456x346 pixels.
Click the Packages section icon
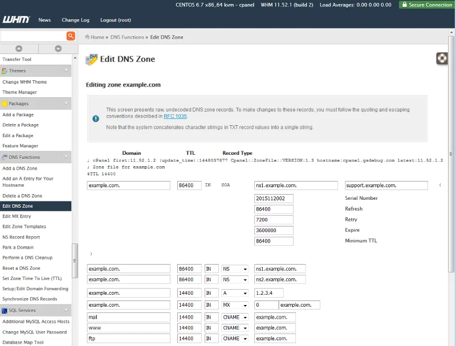5,104
